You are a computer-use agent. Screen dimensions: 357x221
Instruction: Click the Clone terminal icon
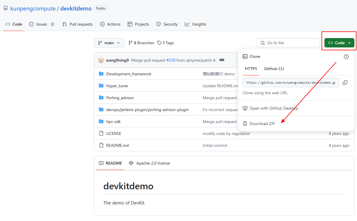[245, 56]
